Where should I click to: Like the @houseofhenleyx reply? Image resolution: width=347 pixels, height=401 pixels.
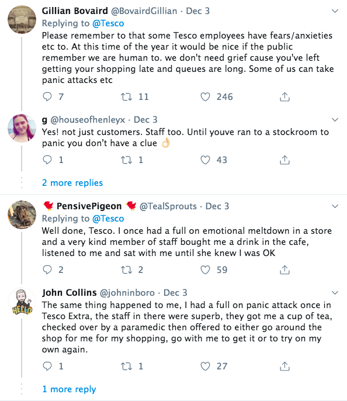(x=205, y=160)
